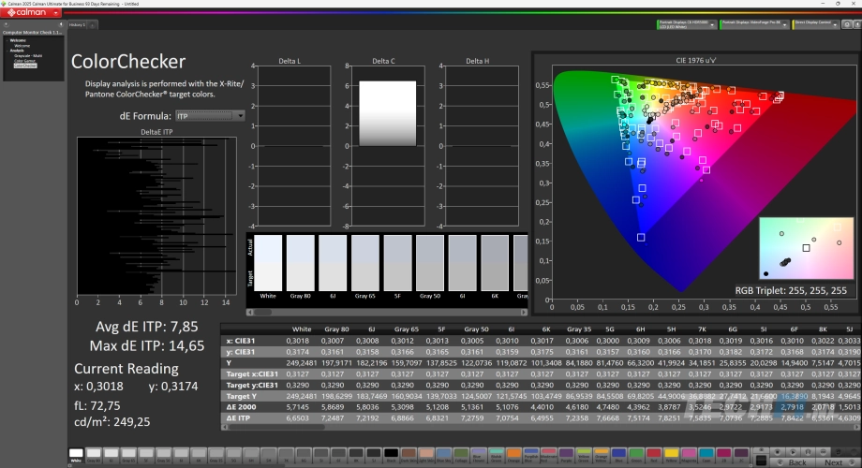Select the Moderate Red patch in bottom strip

click(x=549, y=456)
